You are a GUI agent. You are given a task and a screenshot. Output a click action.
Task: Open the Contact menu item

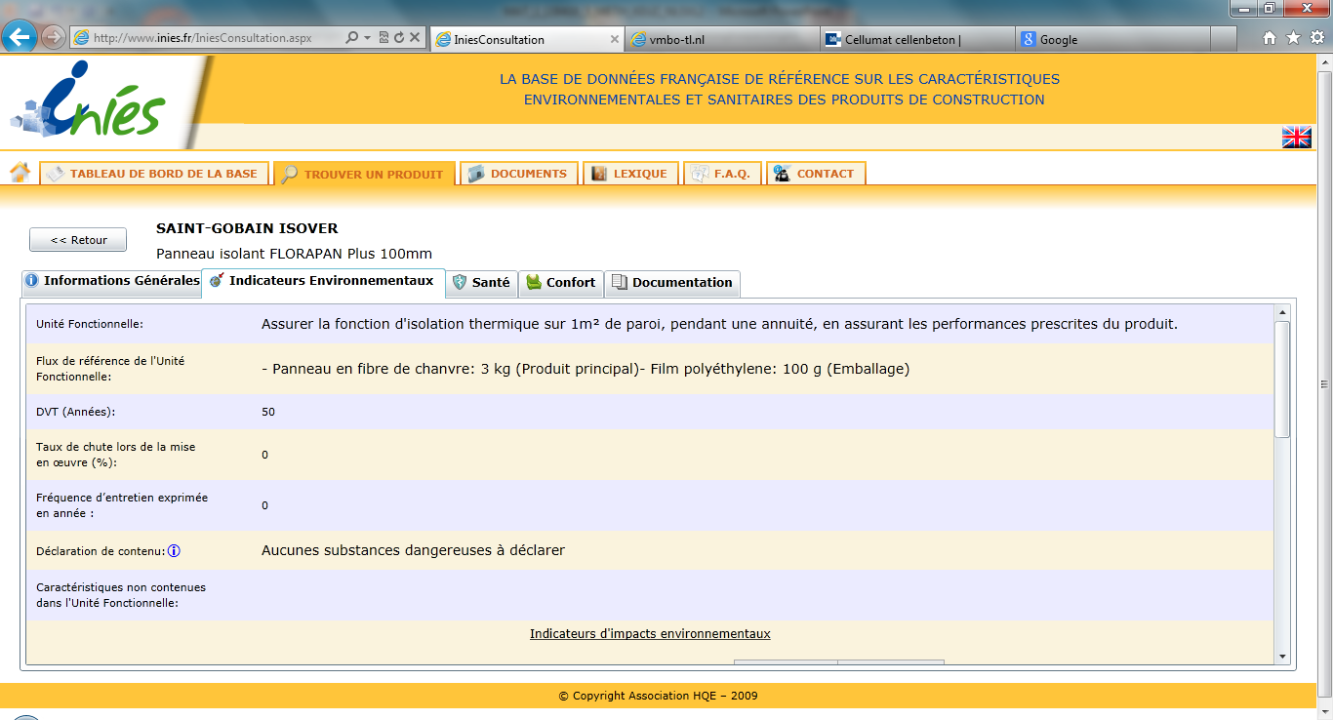coord(816,174)
